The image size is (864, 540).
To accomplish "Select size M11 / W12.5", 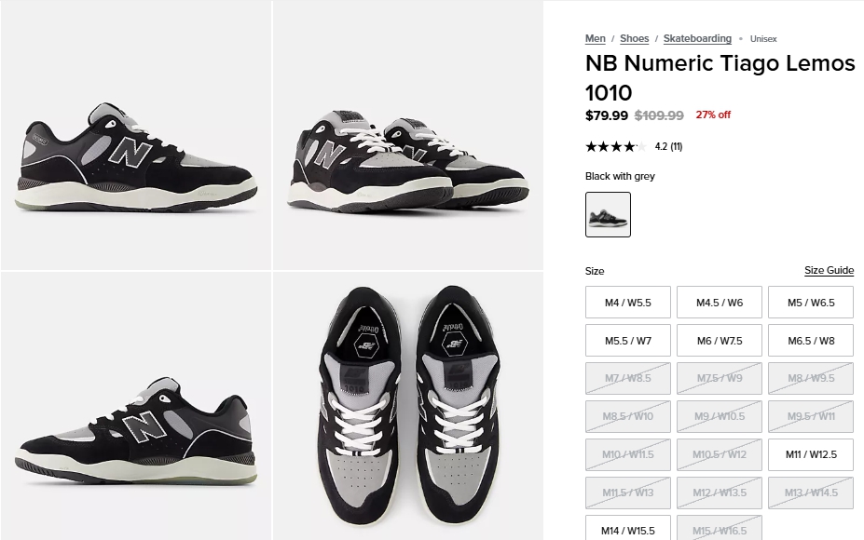I will tap(811, 454).
